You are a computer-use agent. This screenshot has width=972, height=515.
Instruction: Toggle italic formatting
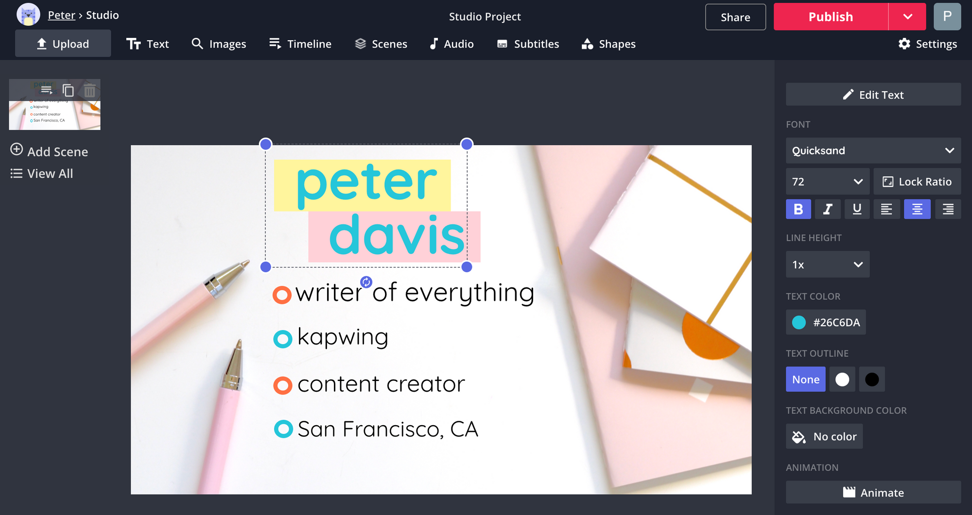pos(828,209)
